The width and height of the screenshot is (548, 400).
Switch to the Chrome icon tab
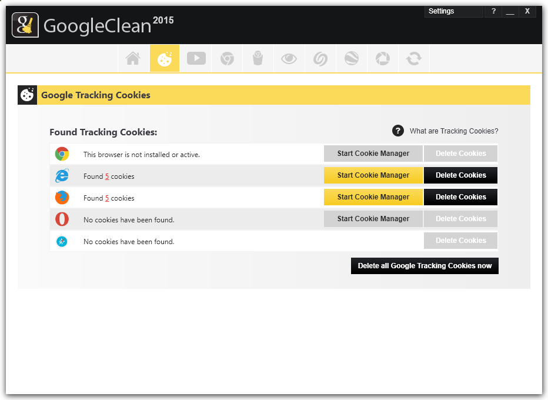click(227, 58)
